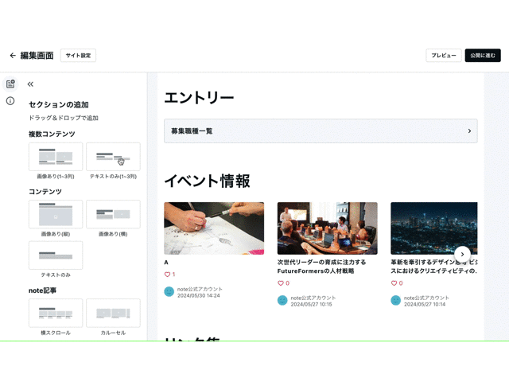Go back using the arrow beside 編集画面
Image resolution: width=509 pixels, height=382 pixels.
point(13,56)
